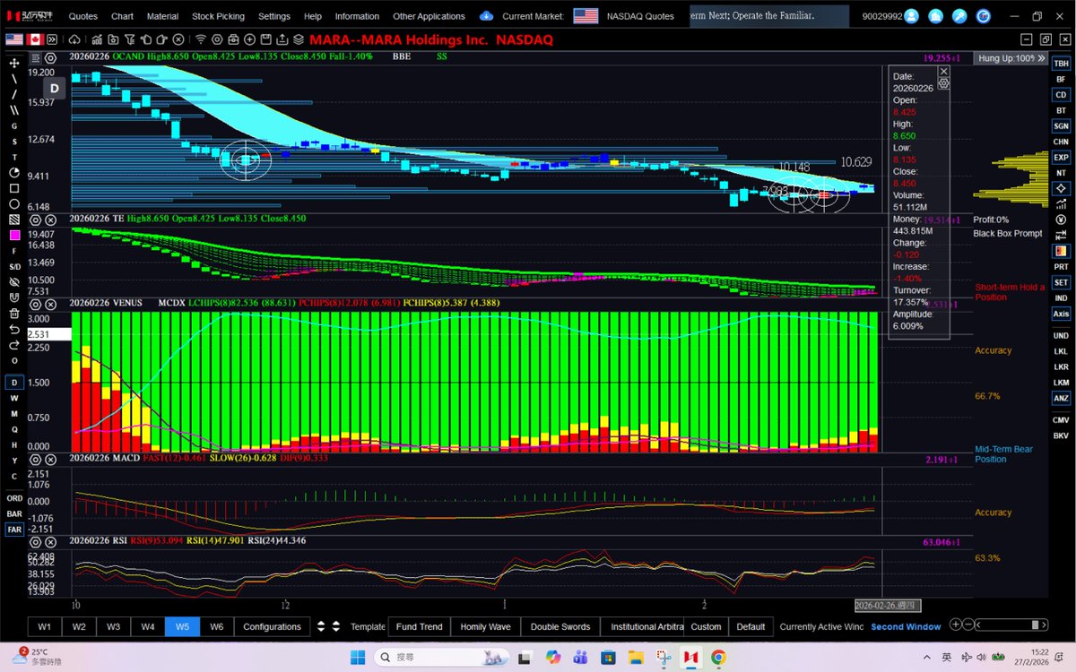Image resolution: width=1076 pixels, height=672 pixels.
Task: Open settings for the TE indicator panel
Action: (x=35, y=220)
